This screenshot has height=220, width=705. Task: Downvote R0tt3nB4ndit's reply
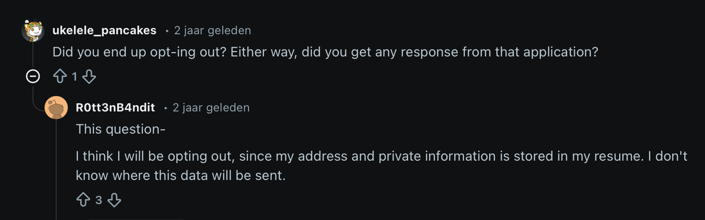pyautogui.click(x=114, y=200)
